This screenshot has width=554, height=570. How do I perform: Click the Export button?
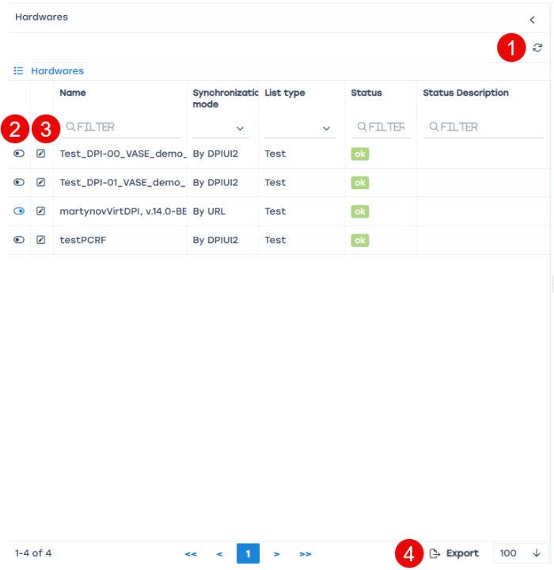coord(454,553)
